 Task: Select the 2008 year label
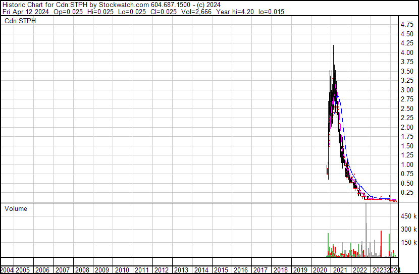tap(82, 270)
